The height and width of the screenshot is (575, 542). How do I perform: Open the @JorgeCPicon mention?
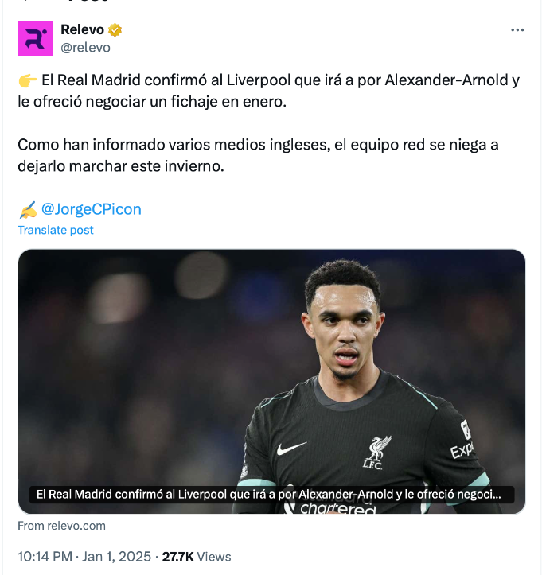point(91,209)
